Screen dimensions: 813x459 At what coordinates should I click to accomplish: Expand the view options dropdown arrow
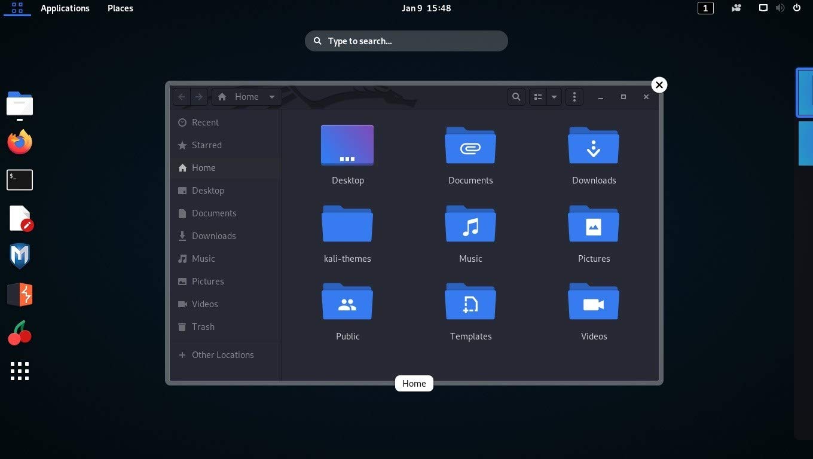point(554,97)
